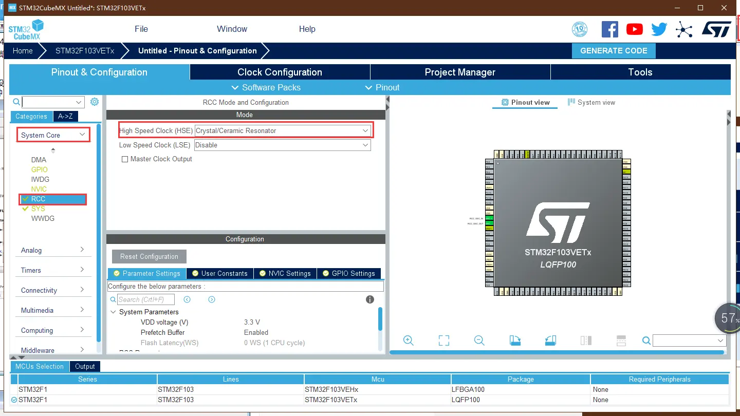Switch to the GPIO Settings tab
The height and width of the screenshot is (416, 740).
point(349,273)
